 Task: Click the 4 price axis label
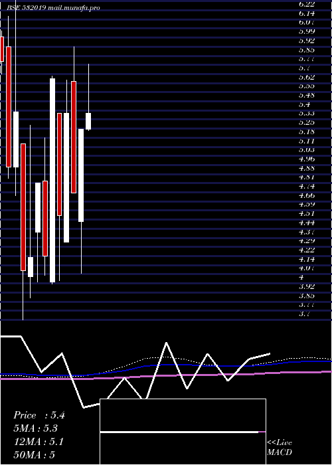click(x=301, y=277)
